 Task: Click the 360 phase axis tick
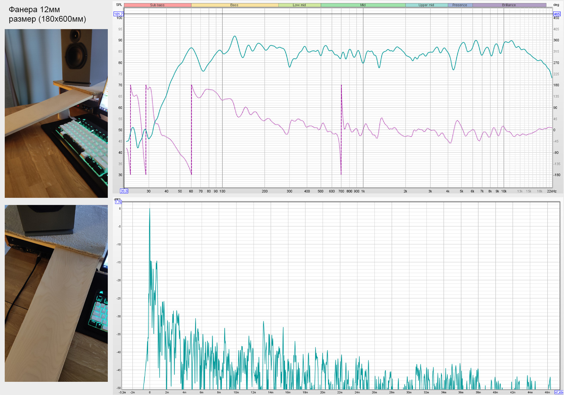[x=556, y=40]
